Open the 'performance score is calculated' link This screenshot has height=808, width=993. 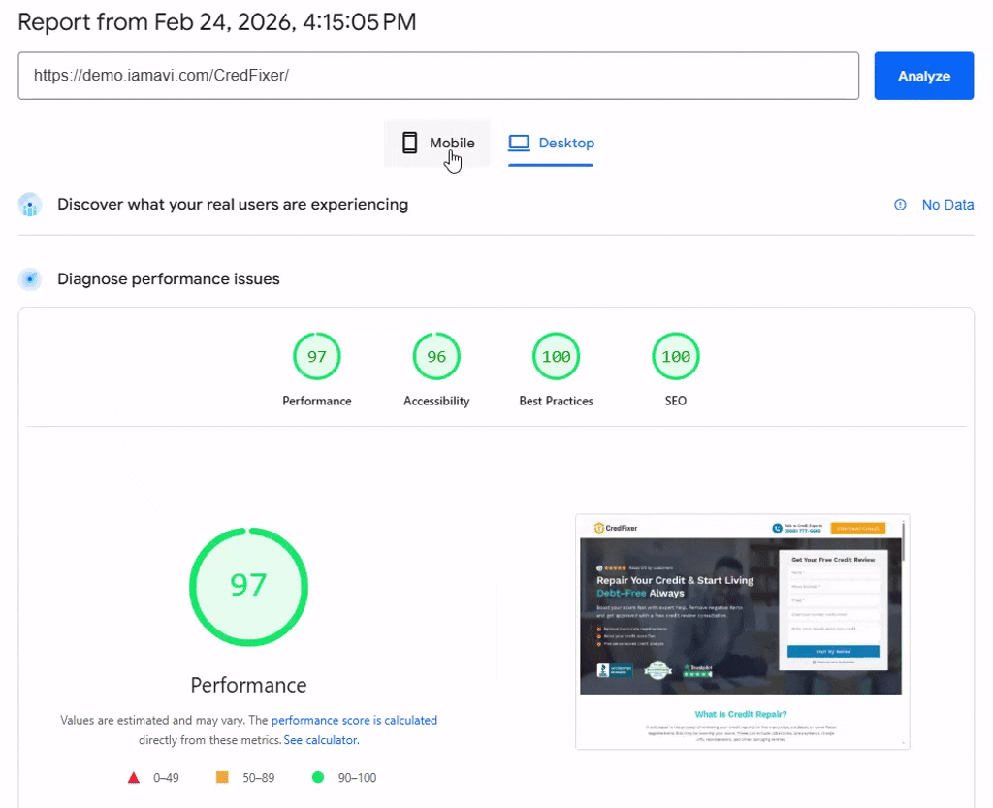[354, 721]
